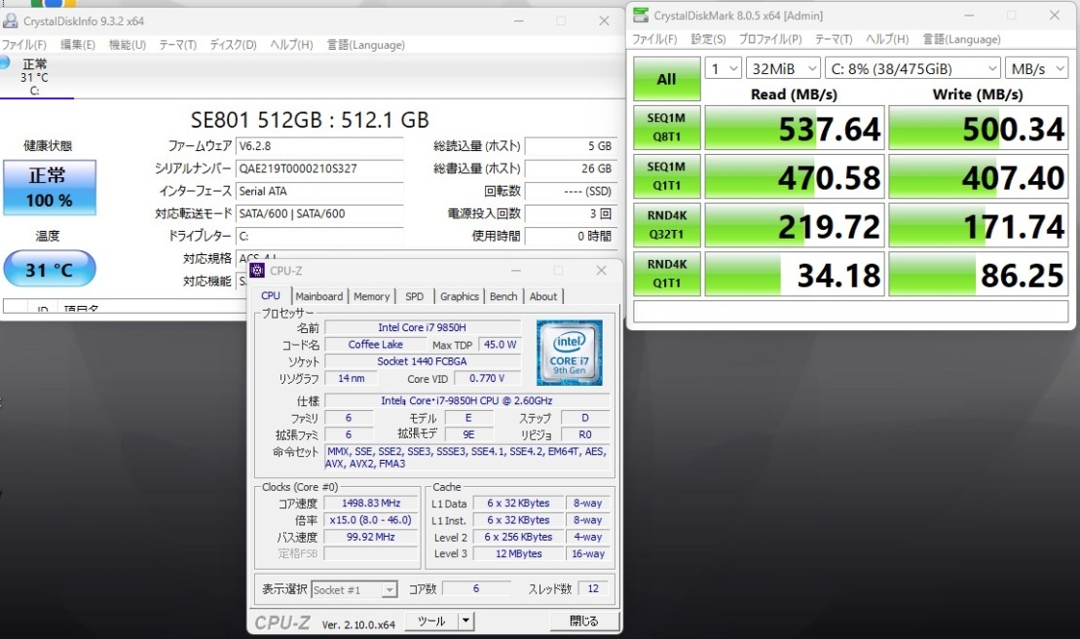Switch to Bench tab in CPU-Z
1080x639 pixels.
coord(503,296)
